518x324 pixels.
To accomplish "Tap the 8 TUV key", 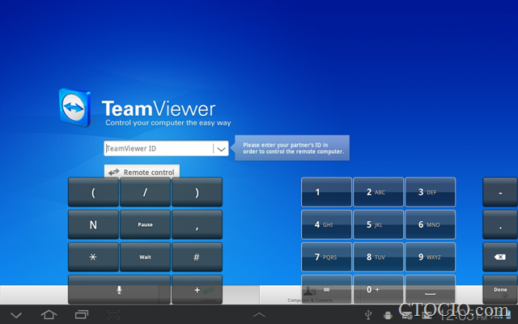I will point(378,257).
